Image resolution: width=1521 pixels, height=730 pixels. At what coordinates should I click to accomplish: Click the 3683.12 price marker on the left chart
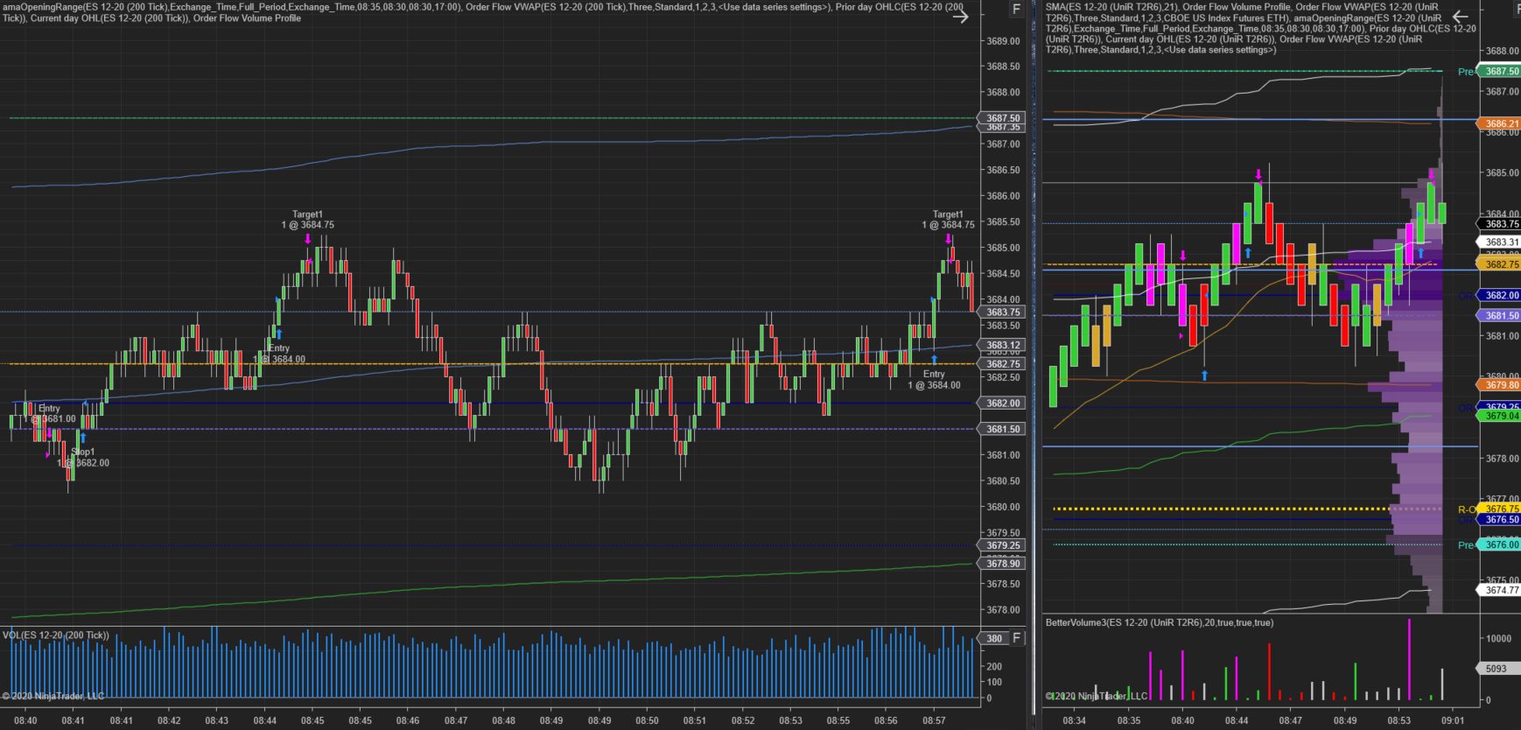[x=1002, y=345]
